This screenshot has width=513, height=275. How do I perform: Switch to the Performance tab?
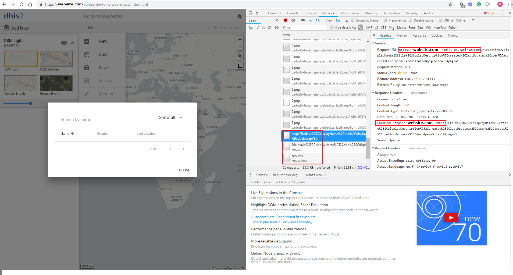tap(350, 13)
